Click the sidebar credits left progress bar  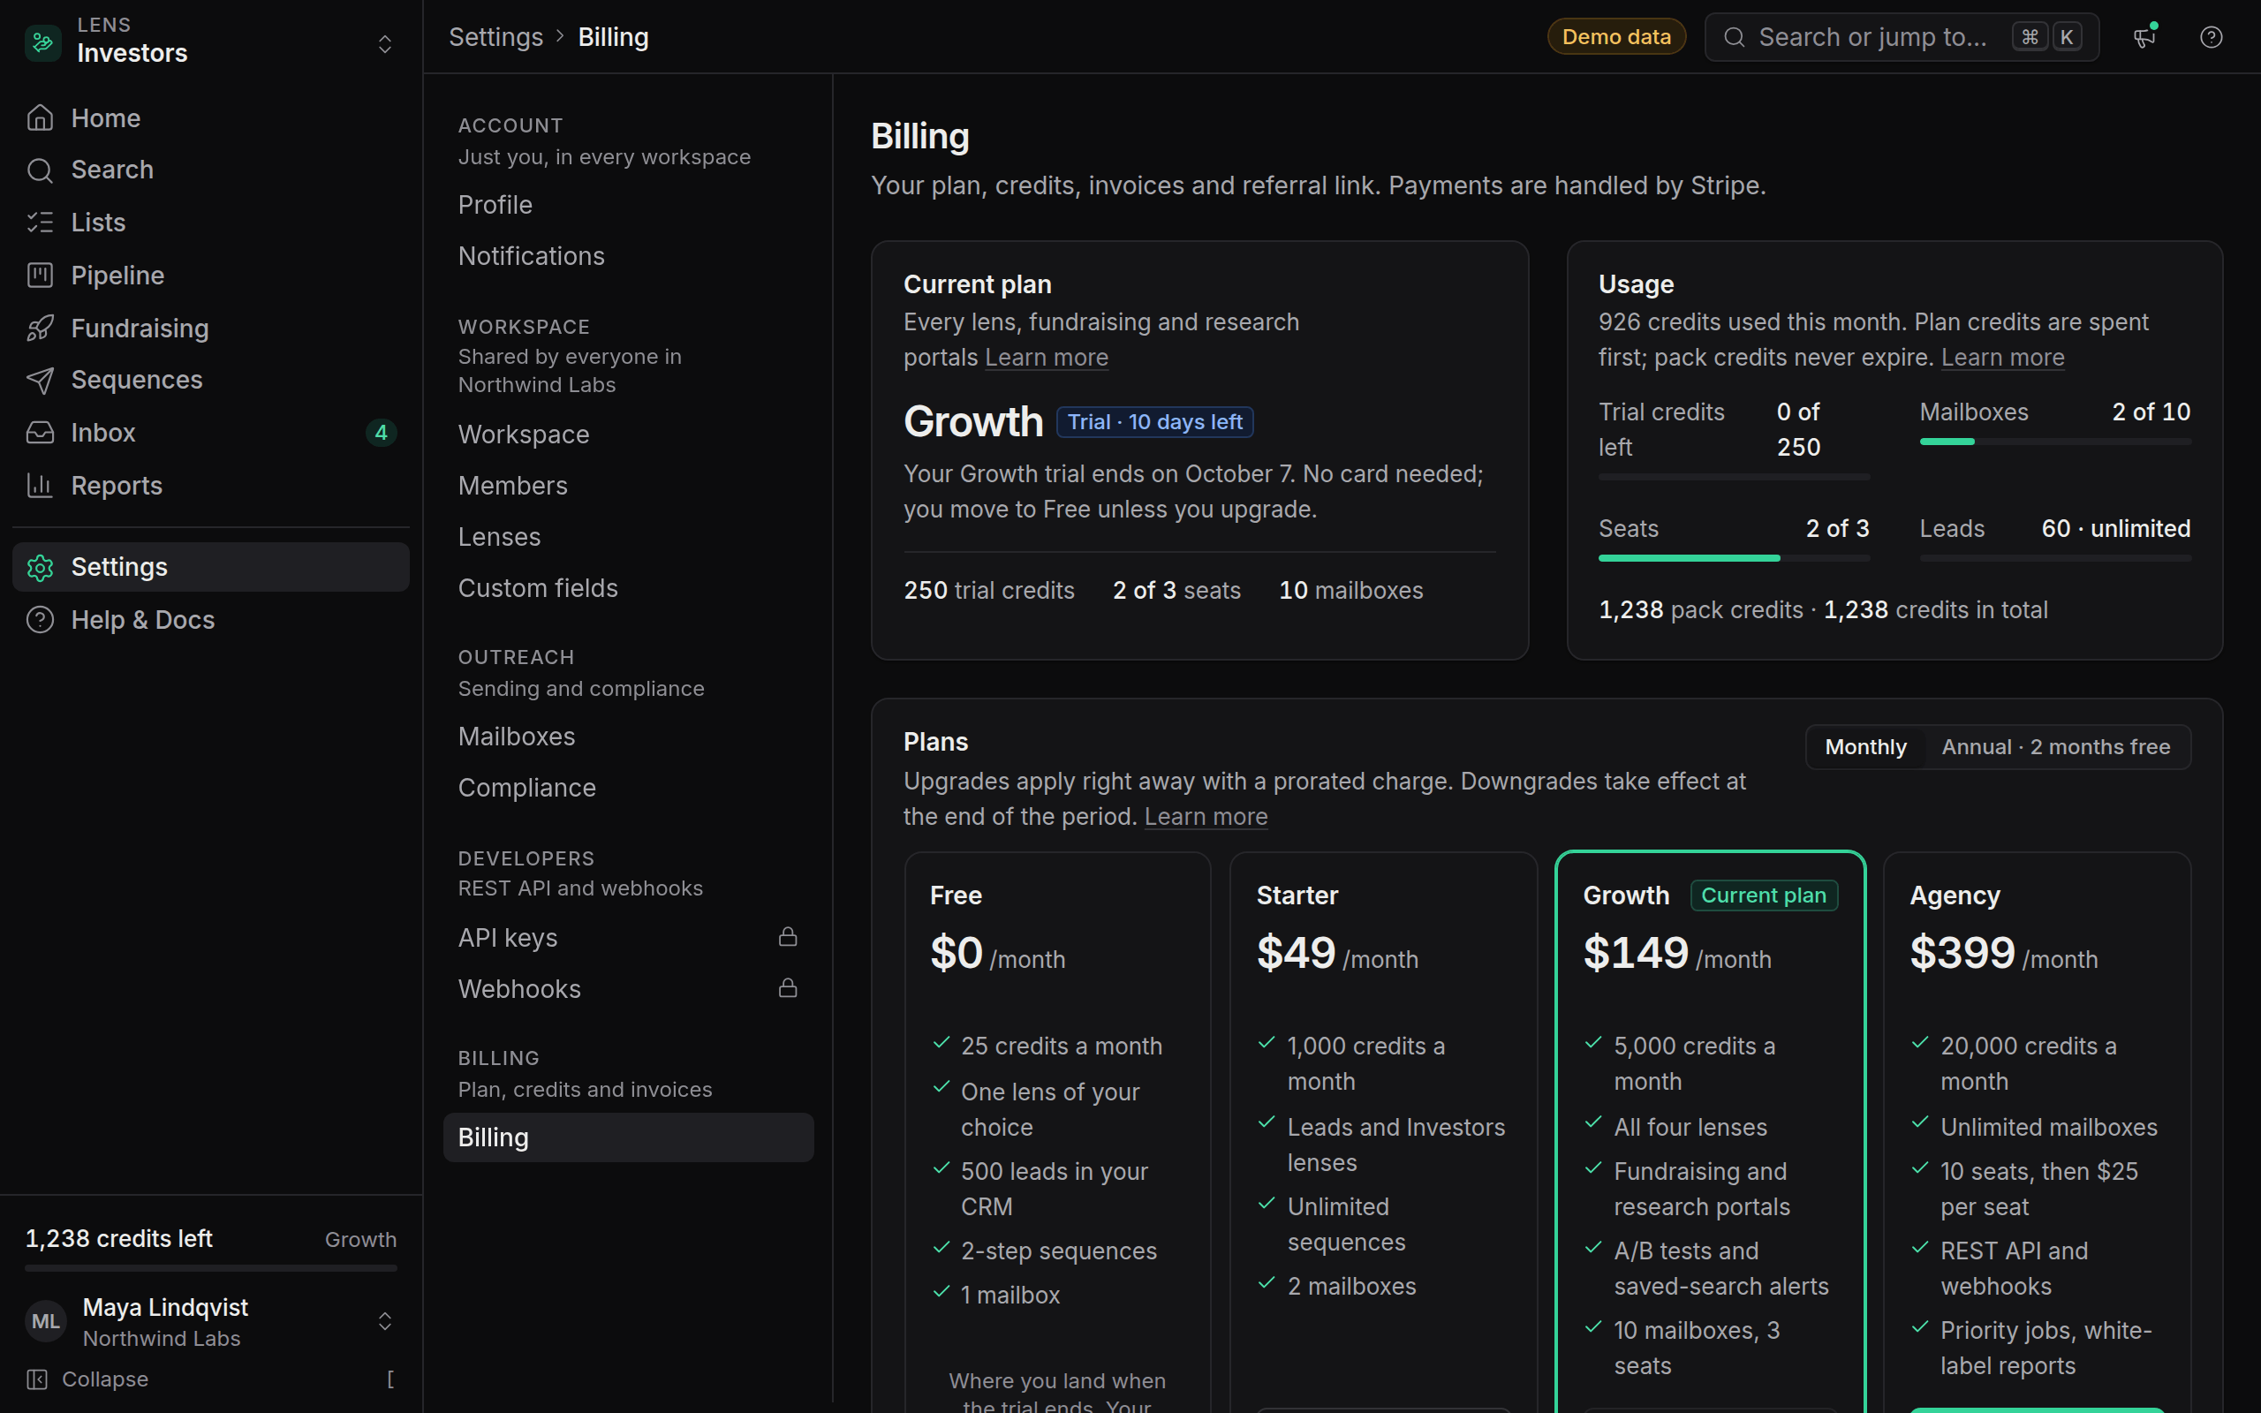[211, 1269]
